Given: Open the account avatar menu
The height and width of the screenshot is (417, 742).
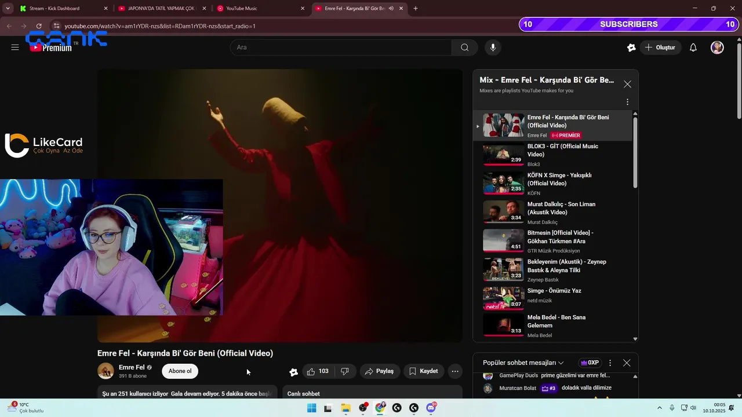Looking at the screenshot, I should pyautogui.click(x=717, y=47).
